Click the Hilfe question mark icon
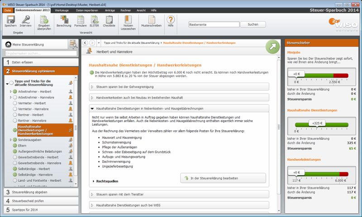 (x=171, y=20)
